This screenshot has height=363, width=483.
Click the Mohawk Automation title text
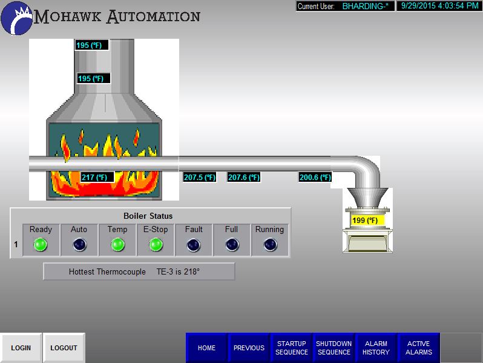pyautogui.click(x=117, y=17)
